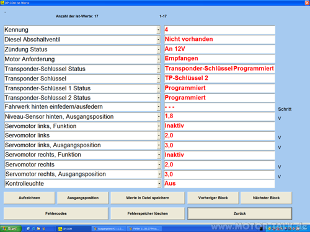The image size is (310, 232).
Task: Click the Aufzeichnen button
Action: tap(29, 198)
